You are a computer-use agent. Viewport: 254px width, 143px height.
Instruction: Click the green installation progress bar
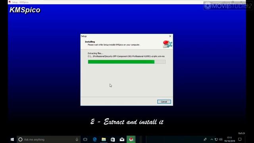tap(127, 62)
